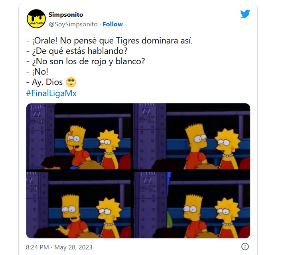Click the 8:24 PM timestamp
The width and height of the screenshot is (284, 255).
pyautogui.click(x=37, y=247)
